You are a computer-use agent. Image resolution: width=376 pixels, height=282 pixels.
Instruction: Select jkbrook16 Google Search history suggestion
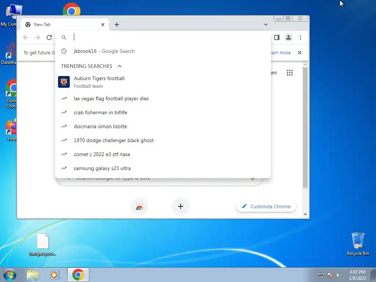pyautogui.click(x=163, y=51)
